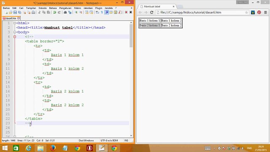Toggle Synchronize Vertical Scrolling

tap(86, 12)
